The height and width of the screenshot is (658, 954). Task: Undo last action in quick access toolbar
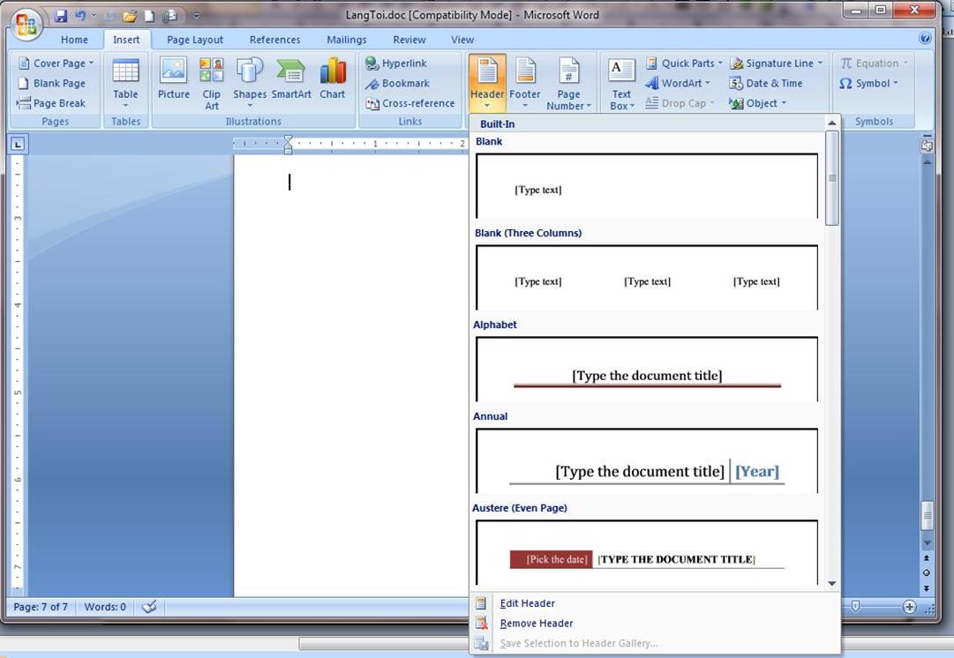coord(80,16)
